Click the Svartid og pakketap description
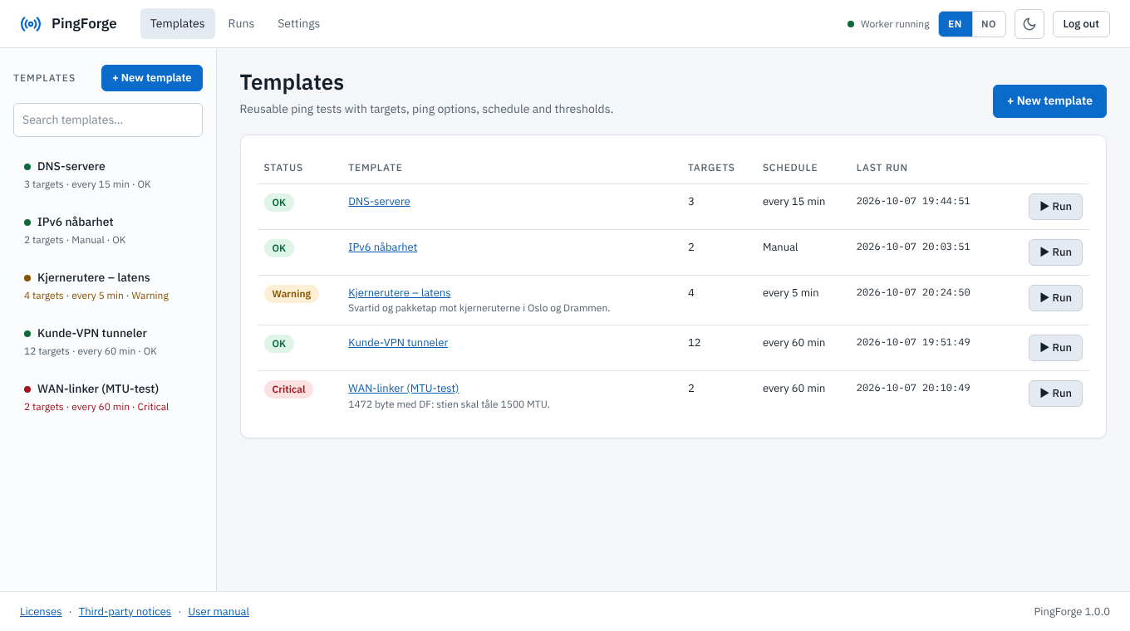 (x=479, y=308)
